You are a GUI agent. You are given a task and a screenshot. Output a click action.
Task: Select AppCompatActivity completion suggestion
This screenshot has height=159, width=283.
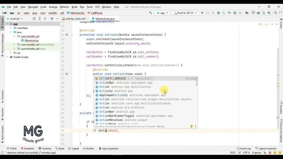[145, 95]
